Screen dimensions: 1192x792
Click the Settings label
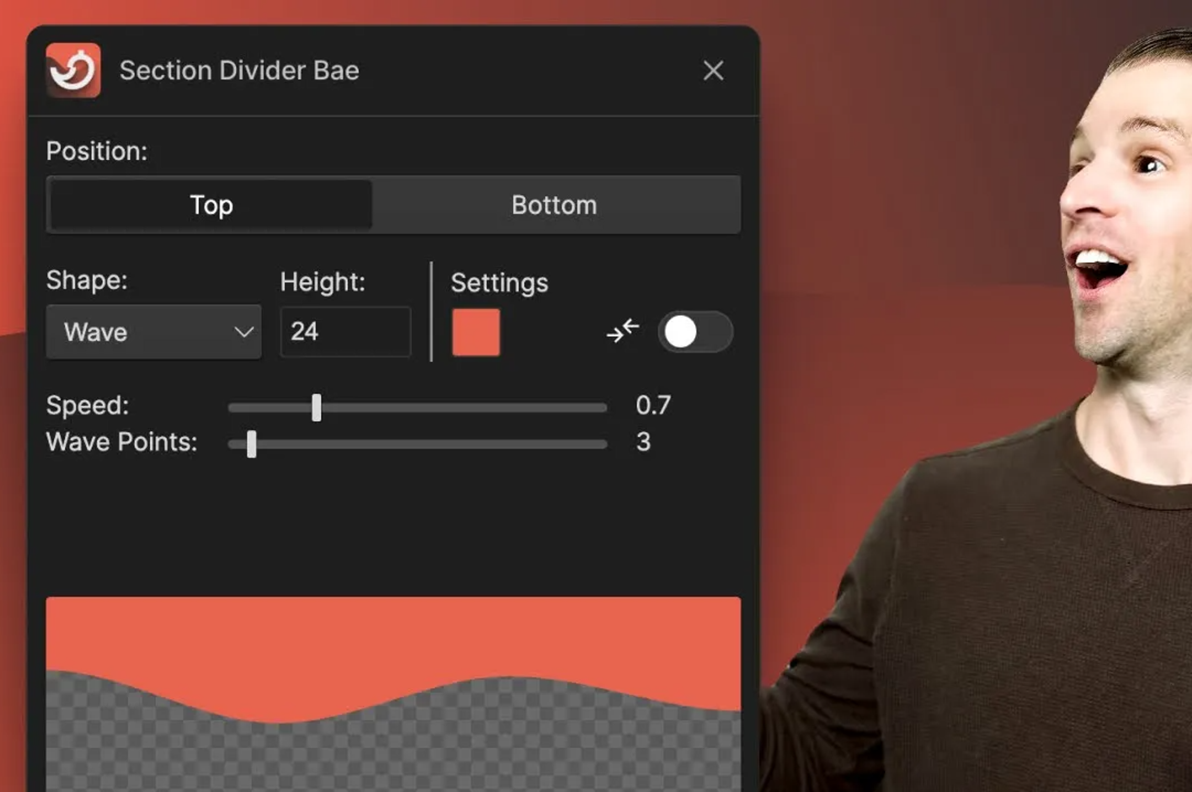point(499,283)
